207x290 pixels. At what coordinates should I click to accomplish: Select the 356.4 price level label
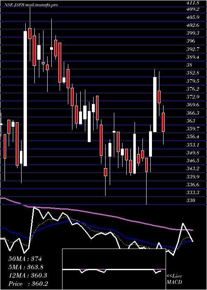(x=193, y=137)
